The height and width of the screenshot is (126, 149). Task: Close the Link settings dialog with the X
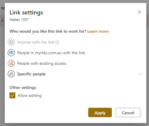(x=140, y=12)
